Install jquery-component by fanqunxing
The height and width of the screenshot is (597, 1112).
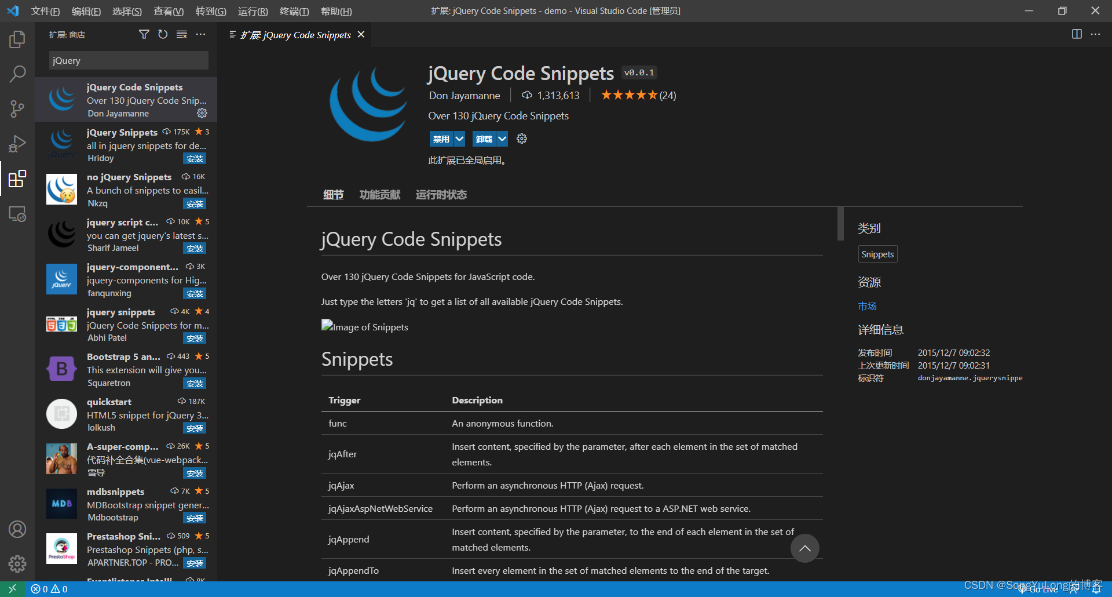pos(195,294)
